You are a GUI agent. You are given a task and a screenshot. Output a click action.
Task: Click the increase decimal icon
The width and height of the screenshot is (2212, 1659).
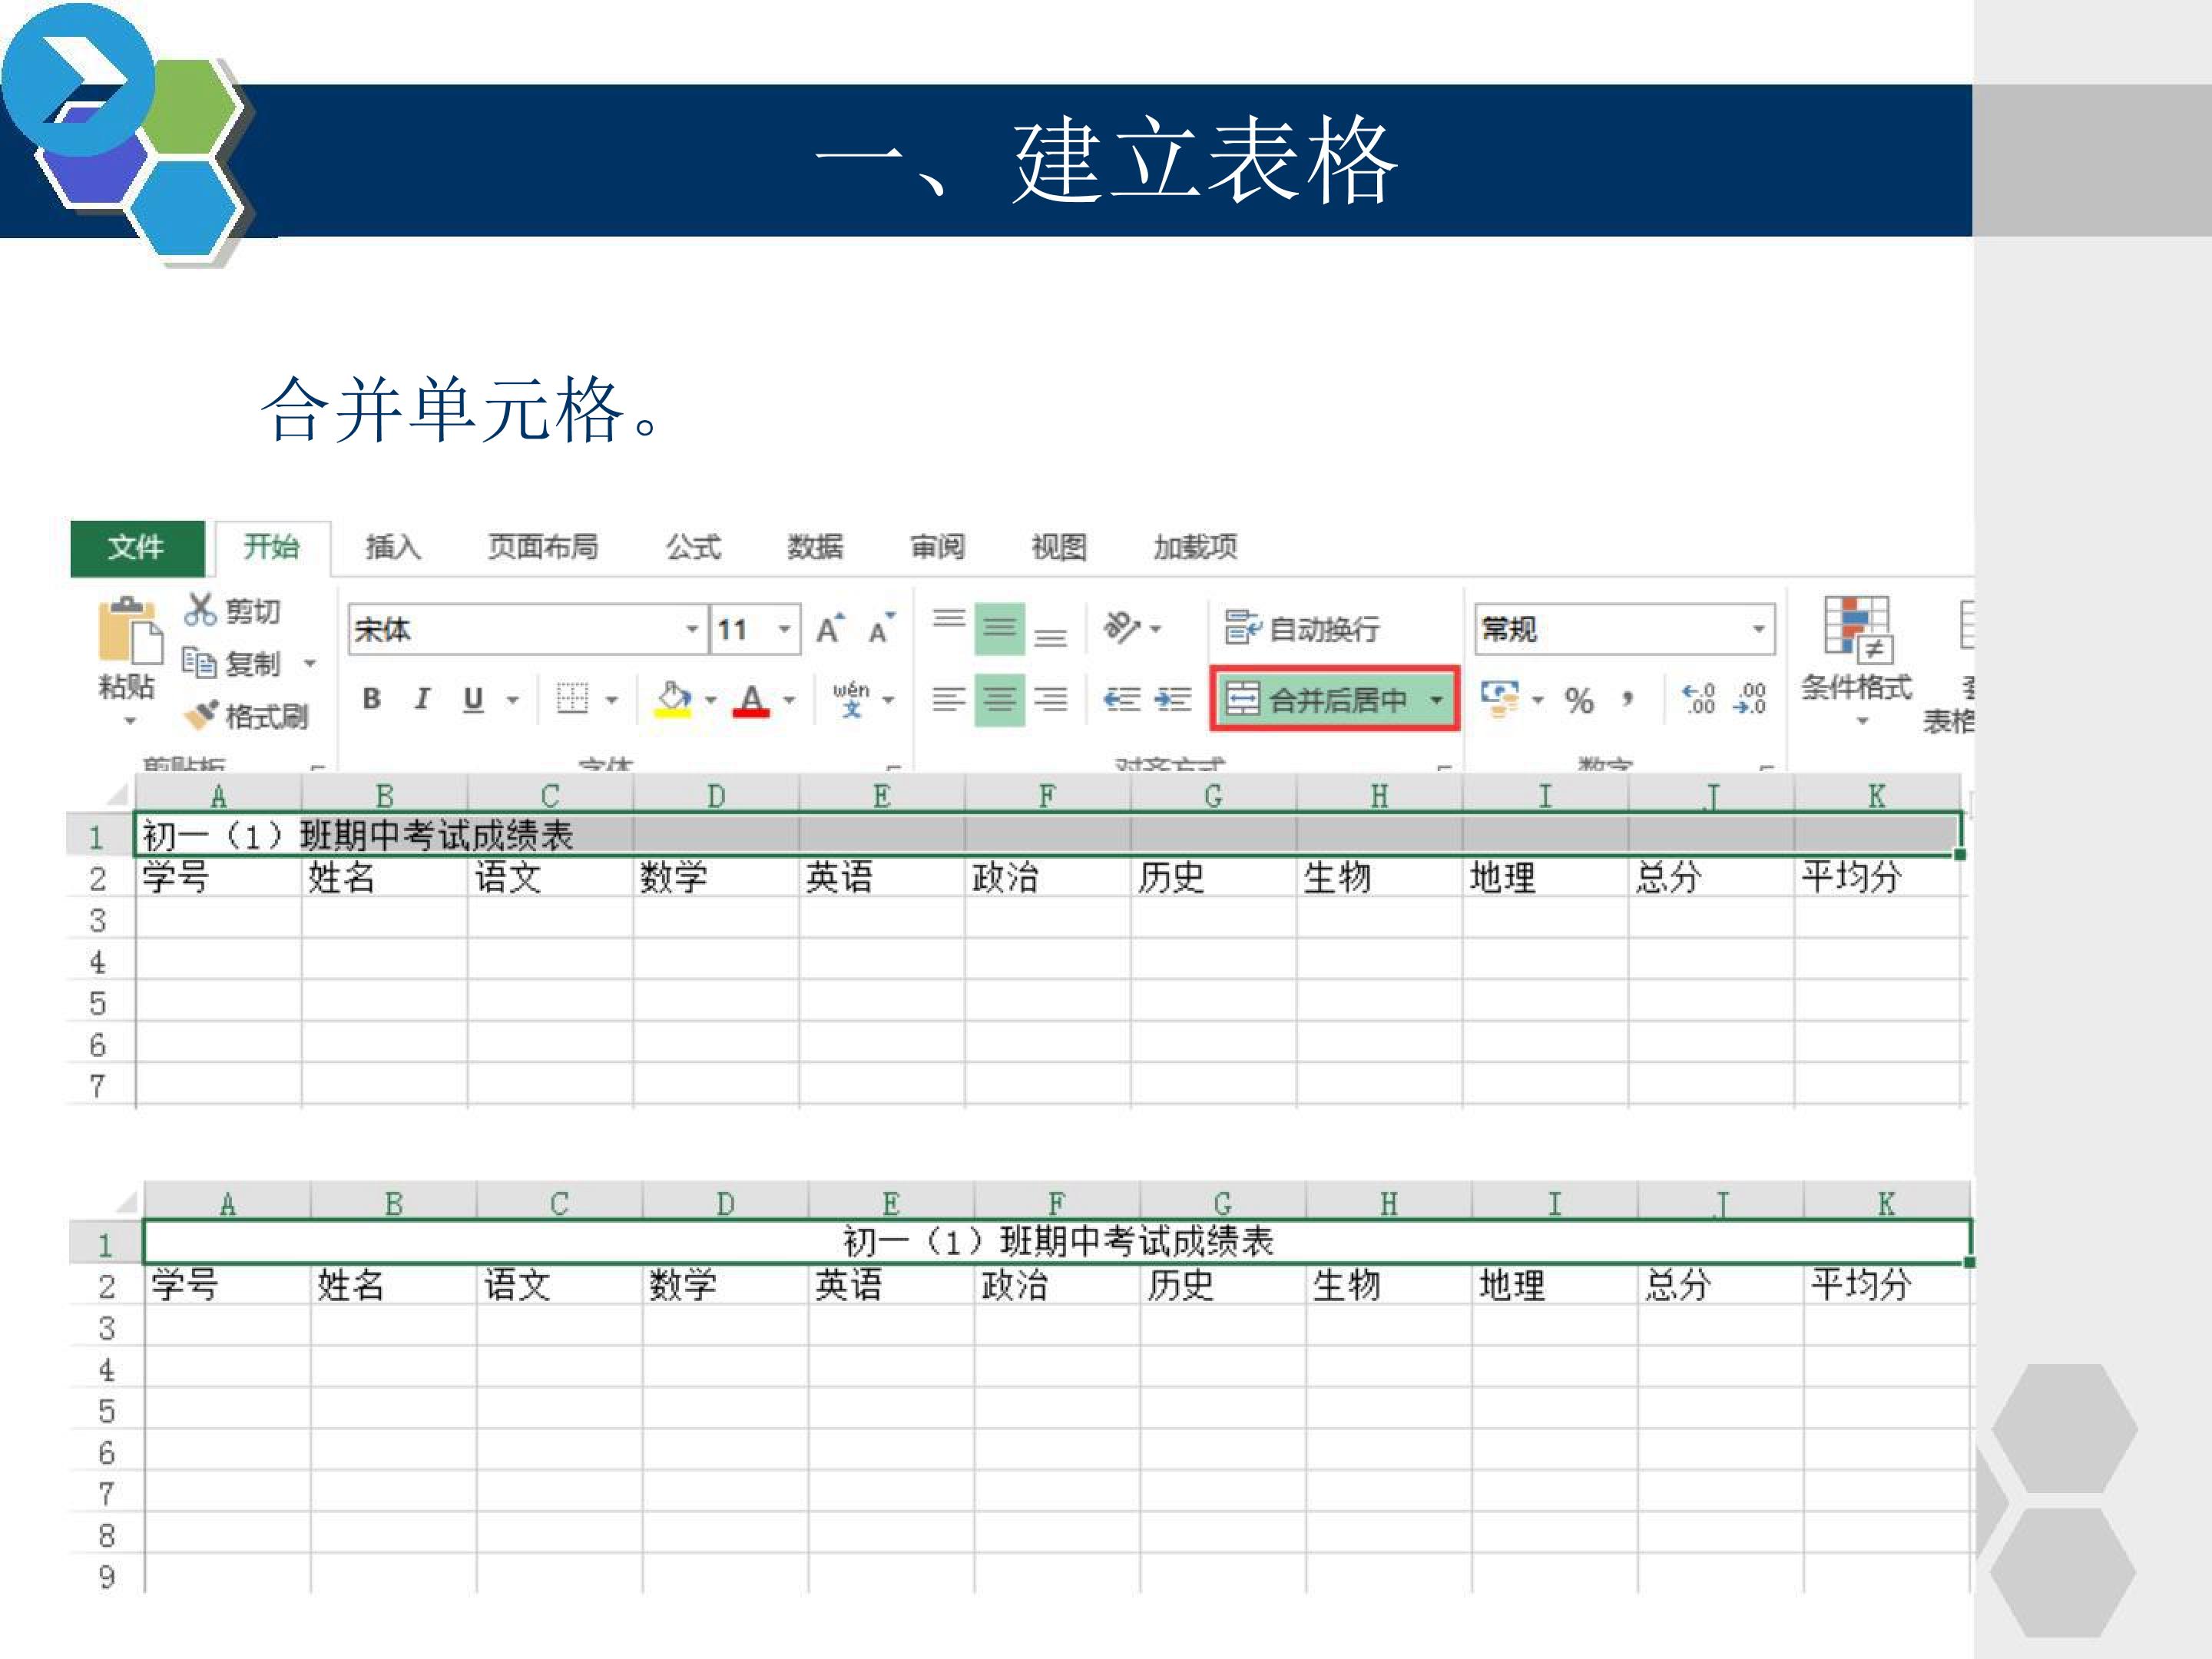click(x=1698, y=698)
